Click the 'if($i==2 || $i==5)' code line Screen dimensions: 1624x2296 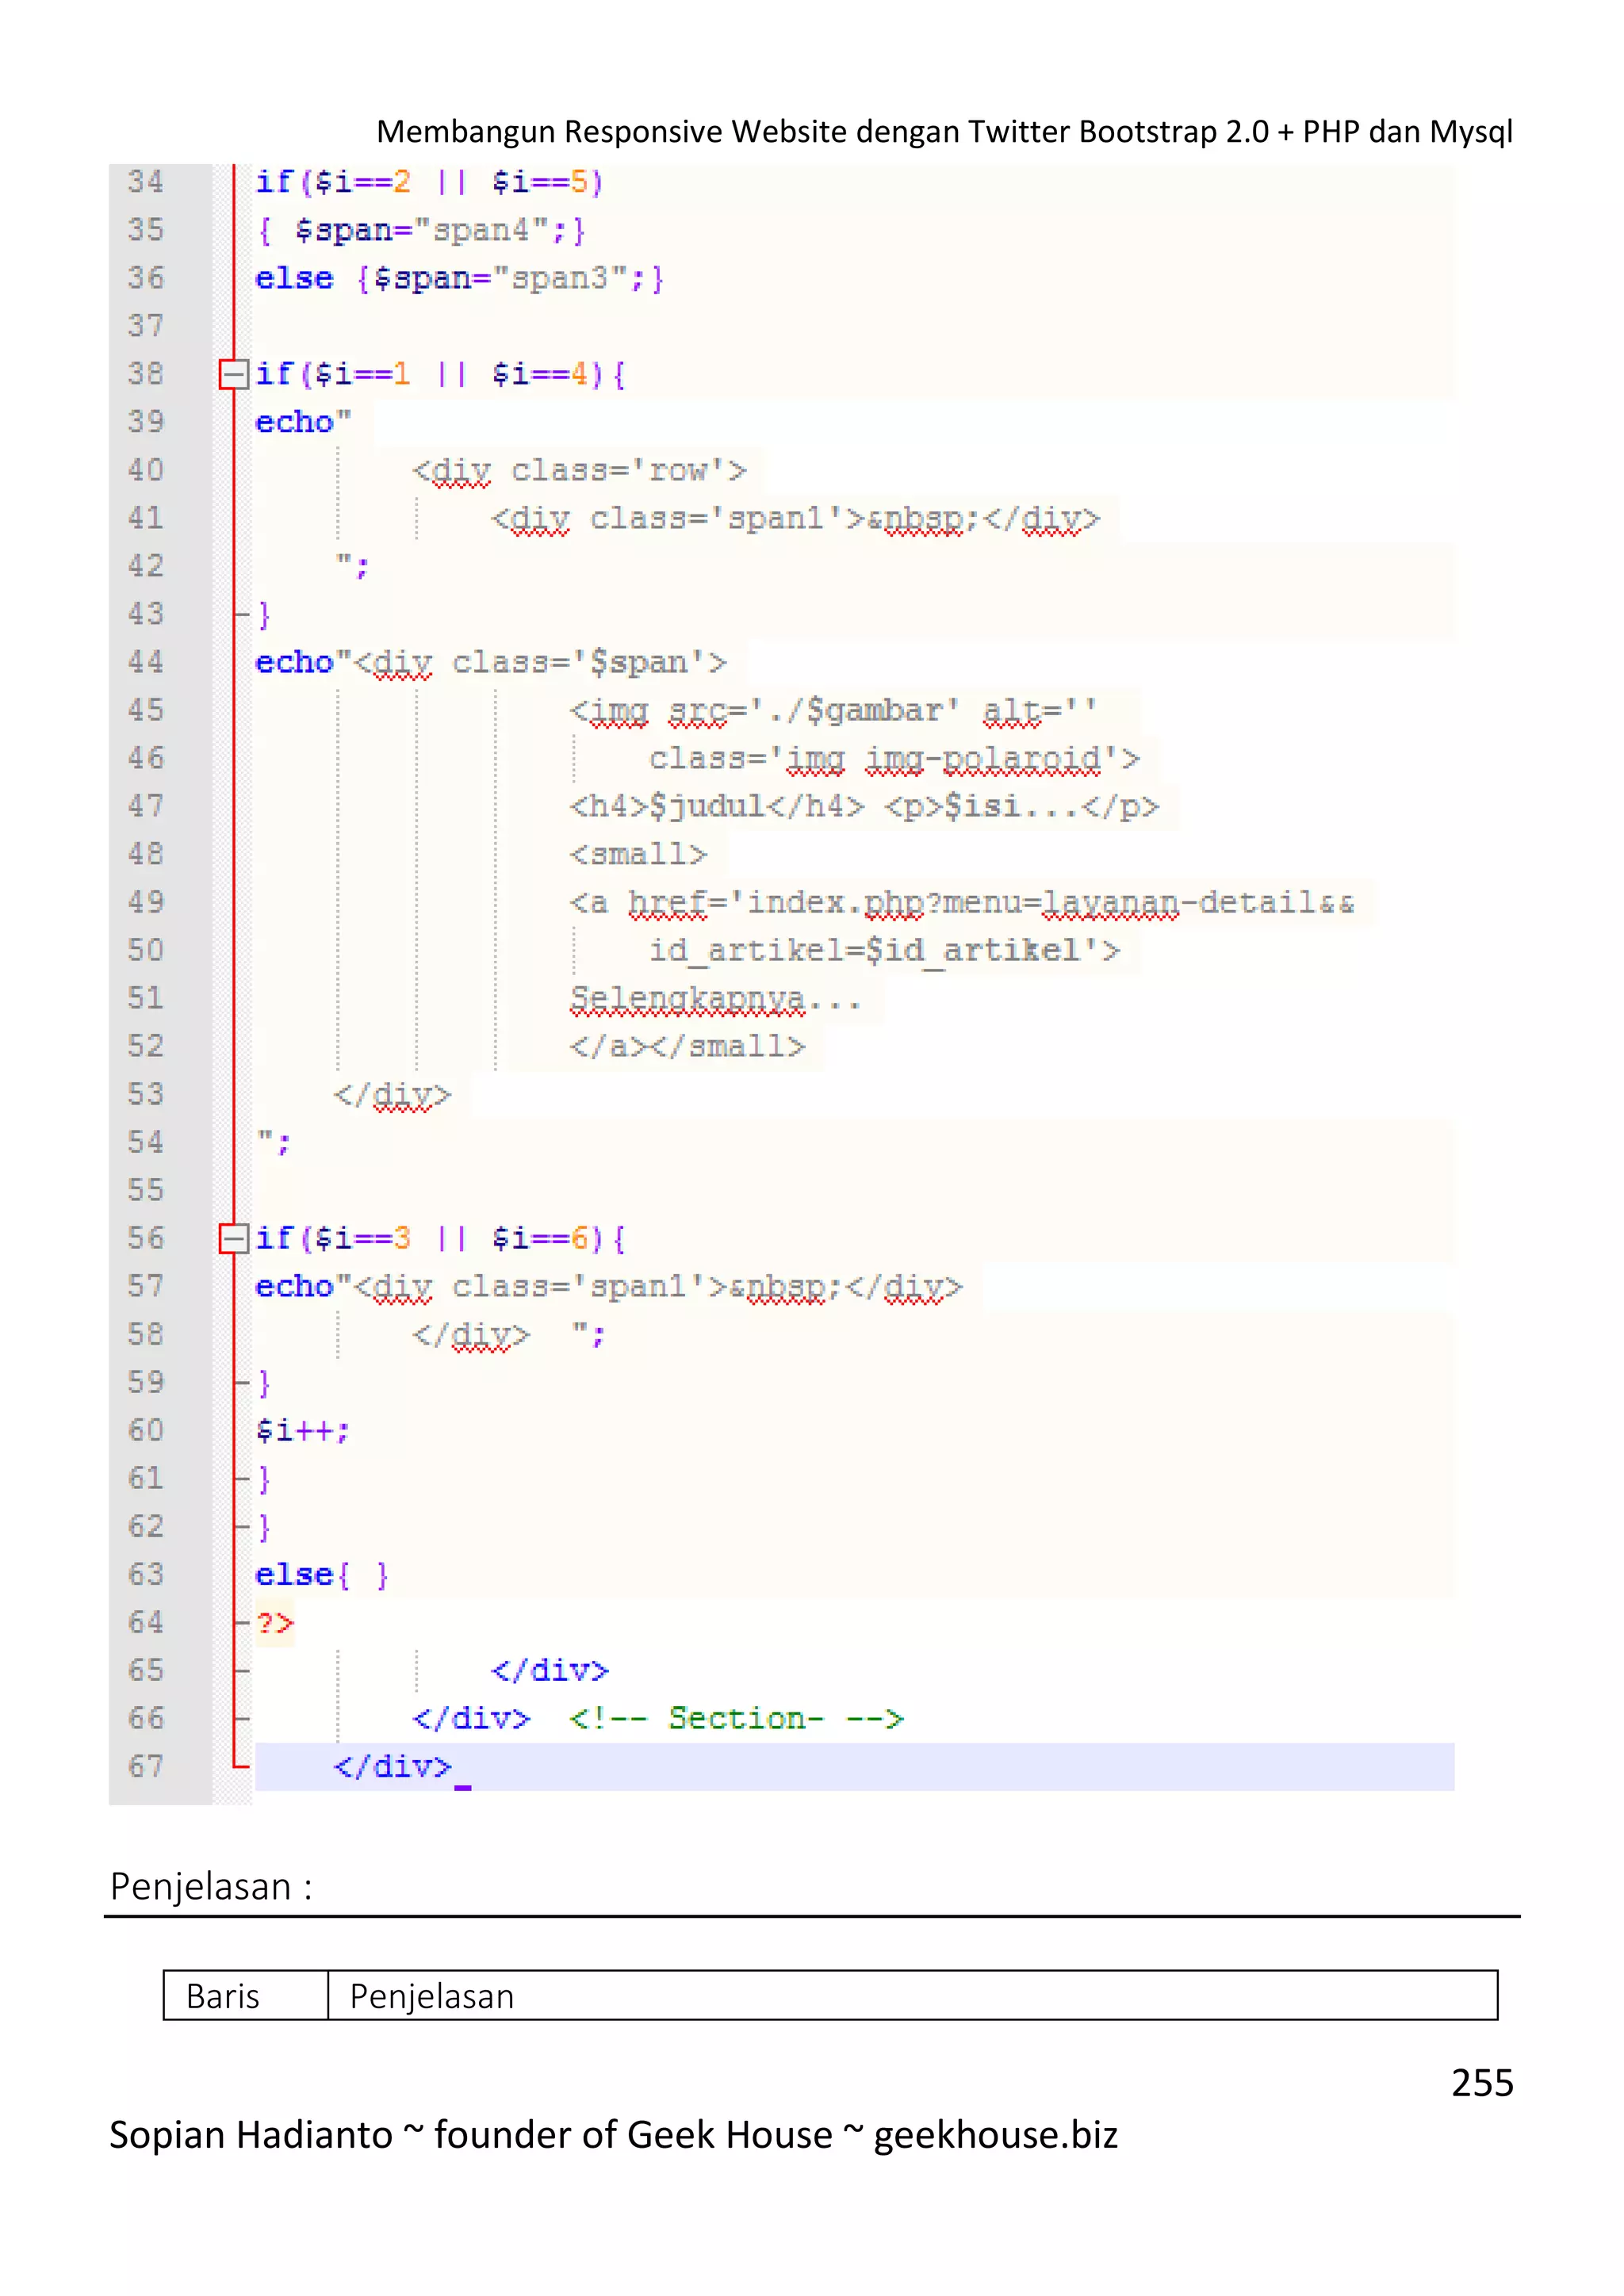(429, 182)
